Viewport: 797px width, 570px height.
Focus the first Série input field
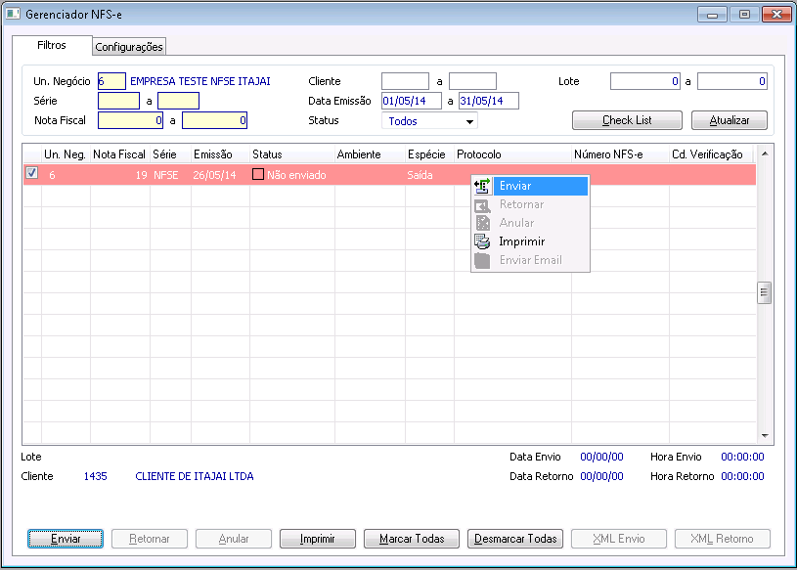pos(118,101)
